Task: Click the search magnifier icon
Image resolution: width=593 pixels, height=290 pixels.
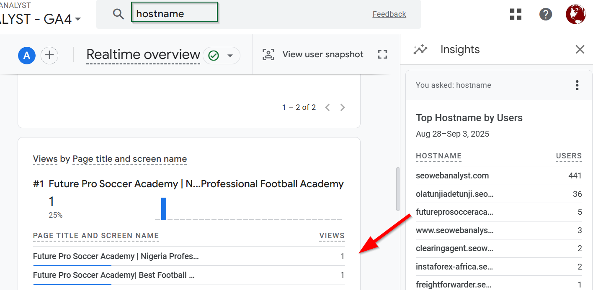Action: [119, 14]
